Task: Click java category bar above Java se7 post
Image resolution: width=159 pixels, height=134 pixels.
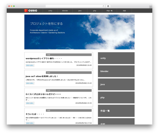Action: 69,73
